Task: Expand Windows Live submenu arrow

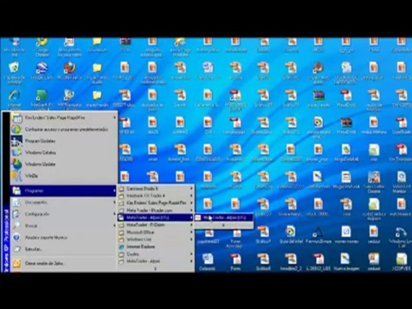Action: 191,239
